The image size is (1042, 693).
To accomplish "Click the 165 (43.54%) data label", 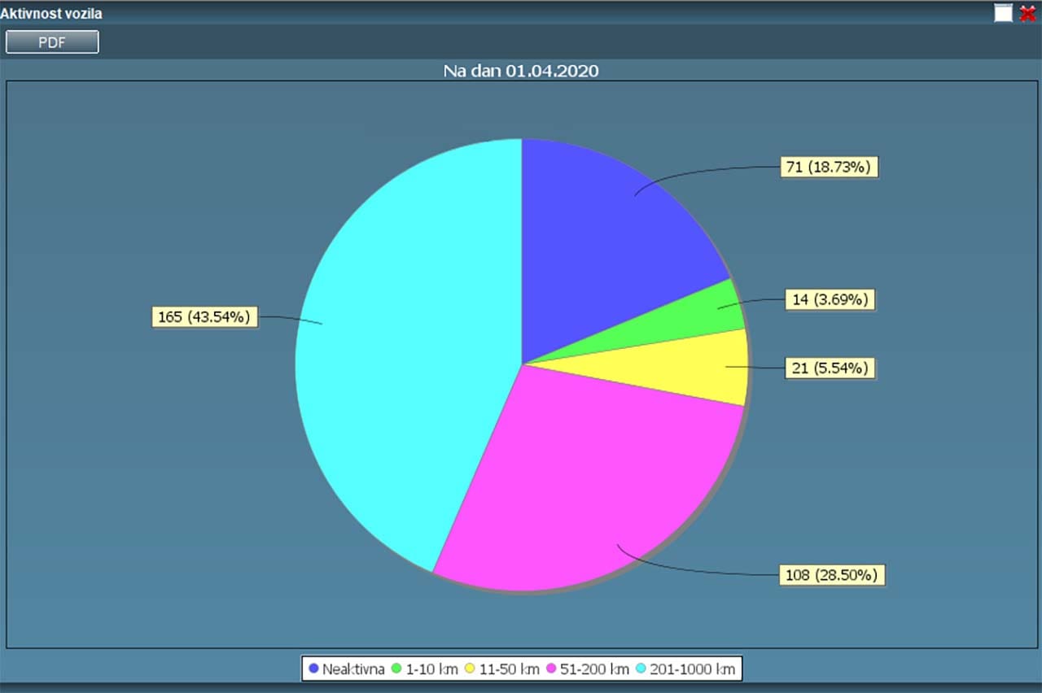I will click(x=204, y=316).
